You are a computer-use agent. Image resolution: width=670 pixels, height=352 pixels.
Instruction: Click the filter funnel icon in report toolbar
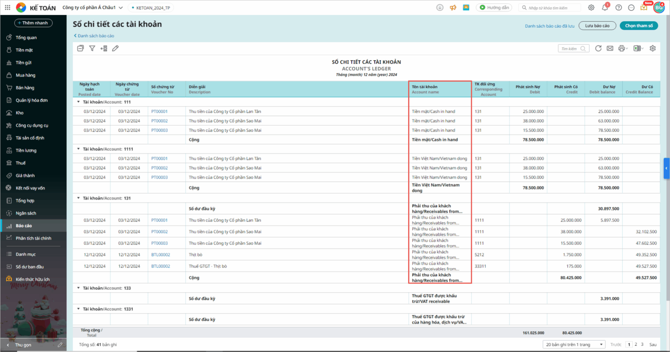pyautogui.click(x=92, y=49)
